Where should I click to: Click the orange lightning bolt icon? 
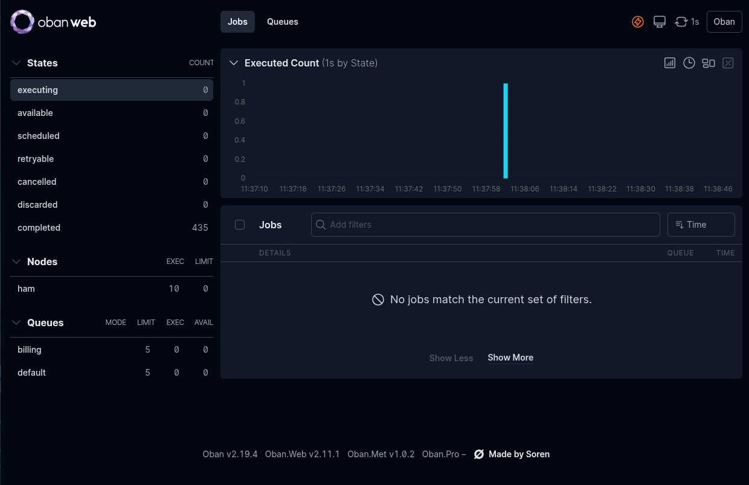(638, 22)
